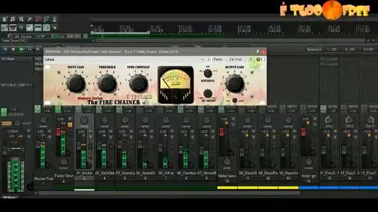This screenshot has width=378, height=212.
Task: Click the Output Gain knob
Action: tap(234, 83)
